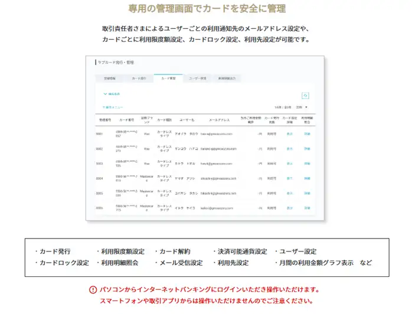Screen dimensions: 412x317
Task: Open the ユーザー管理 tab
Action: [197, 78]
